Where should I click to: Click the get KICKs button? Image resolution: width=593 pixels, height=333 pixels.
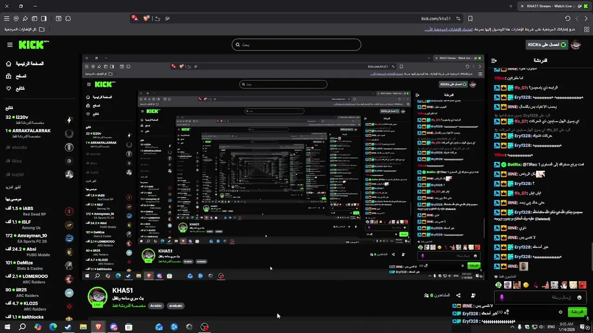(547, 45)
